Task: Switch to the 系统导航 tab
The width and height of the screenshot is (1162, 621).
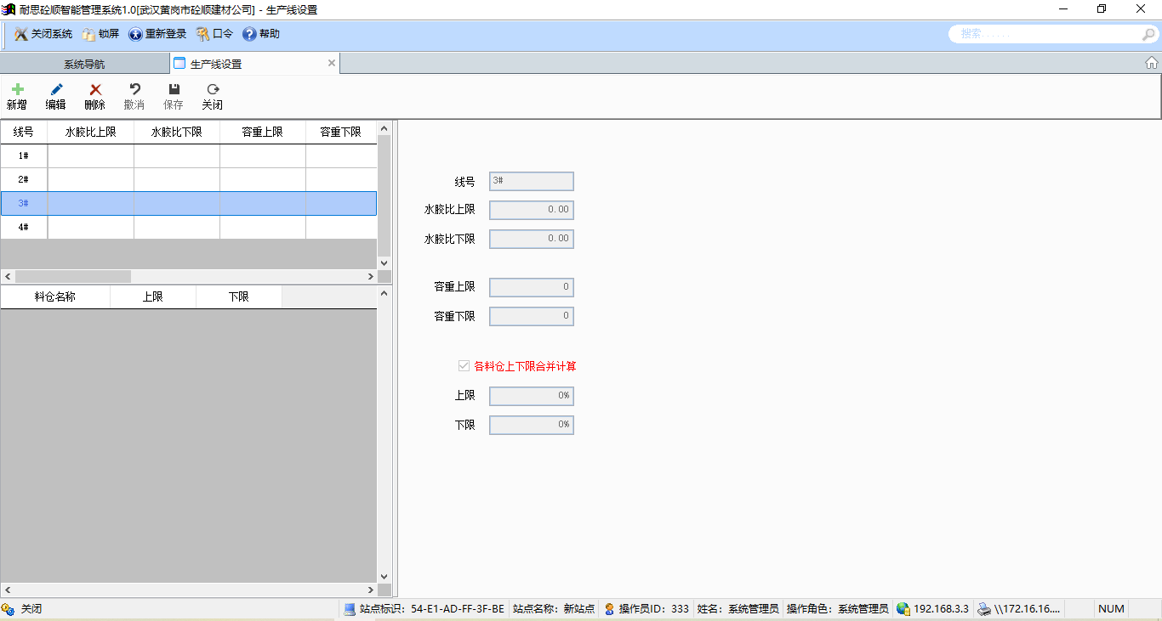Action: click(x=85, y=64)
